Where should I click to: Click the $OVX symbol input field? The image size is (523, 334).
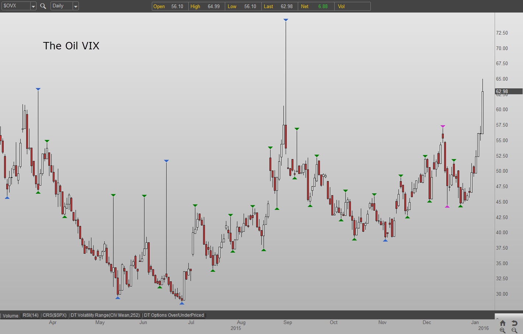15,6
